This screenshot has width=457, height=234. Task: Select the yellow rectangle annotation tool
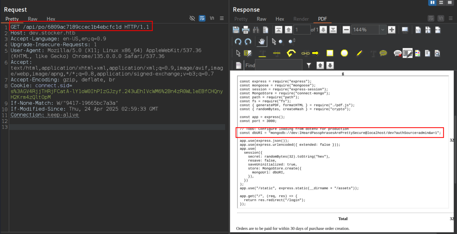(330, 53)
